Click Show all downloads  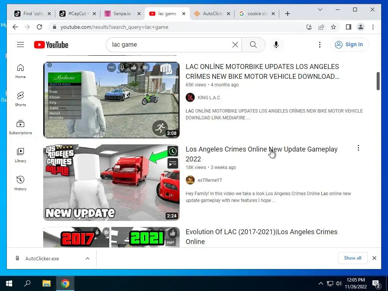tap(352, 258)
